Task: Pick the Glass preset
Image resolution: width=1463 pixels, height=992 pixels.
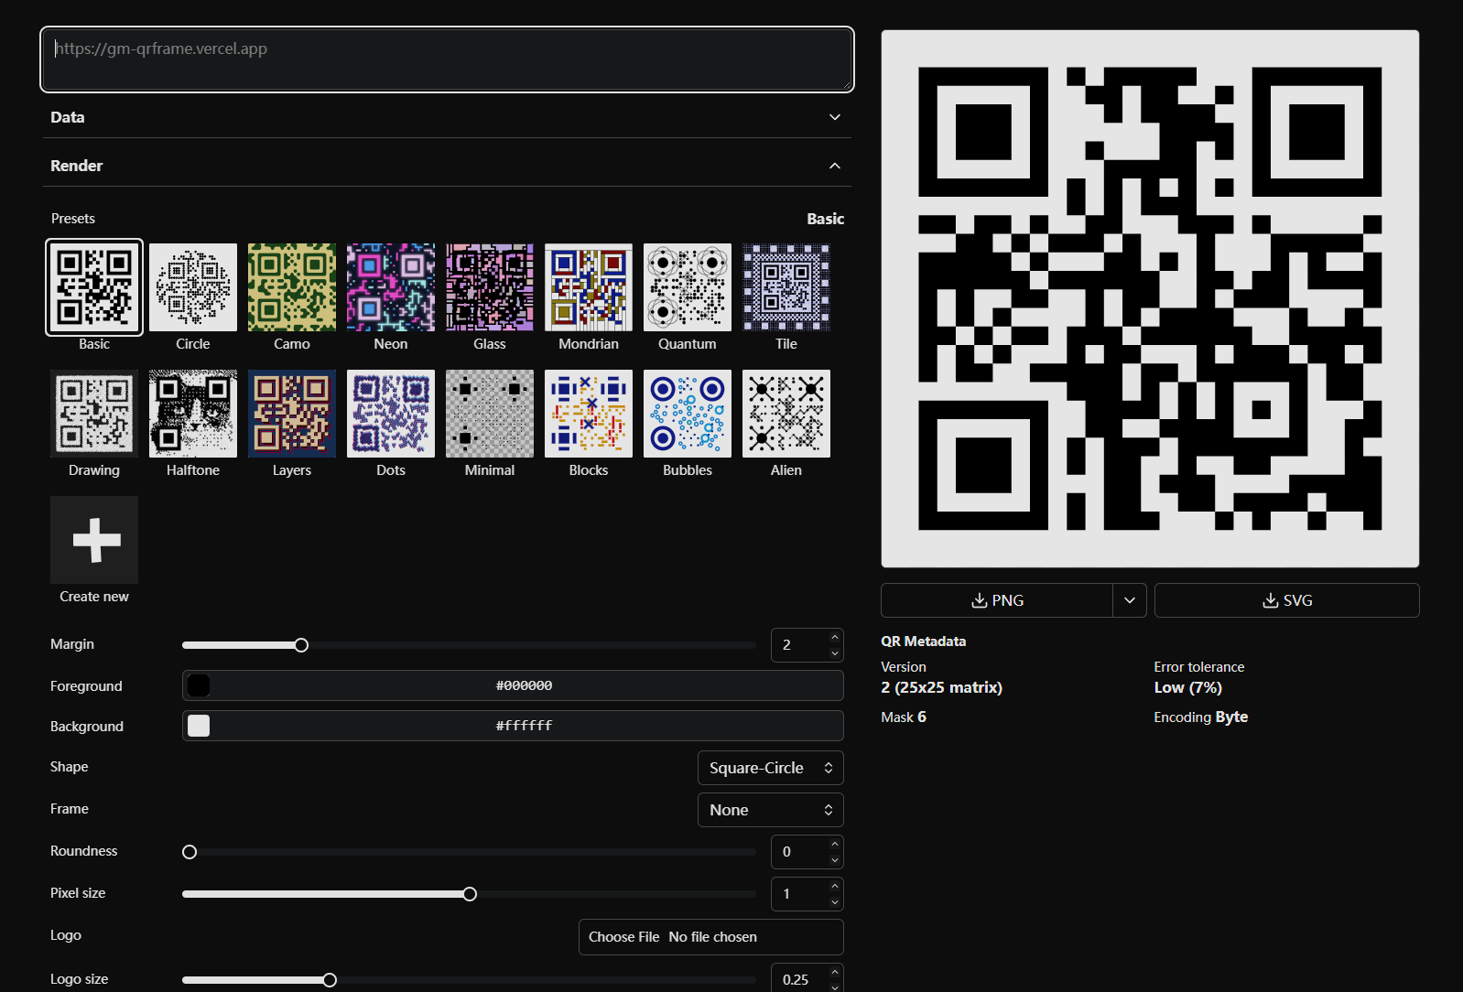Action: [490, 287]
